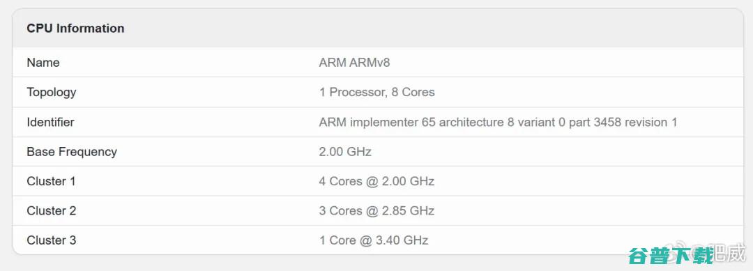Screen dimensions: 753x271
Task: Click the 4 Cores @ 2.00 GHz value
Action: coord(376,181)
